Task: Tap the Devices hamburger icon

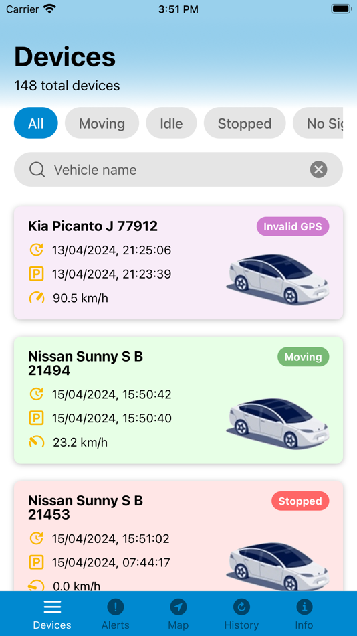Action: pos(52,607)
